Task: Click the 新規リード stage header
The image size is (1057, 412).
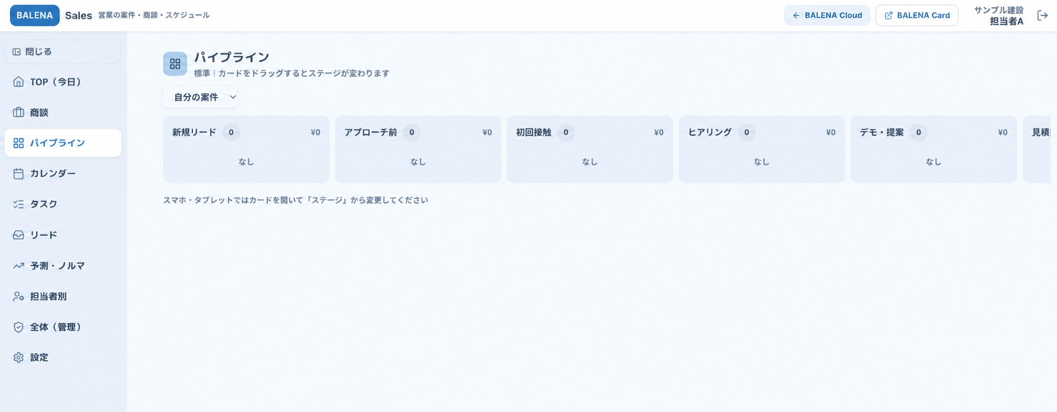Action: tap(194, 133)
